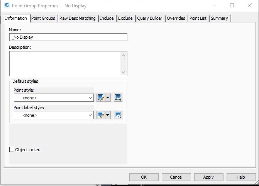Edit the current Point style
This screenshot has height=186, width=259.
coord(101,97)
